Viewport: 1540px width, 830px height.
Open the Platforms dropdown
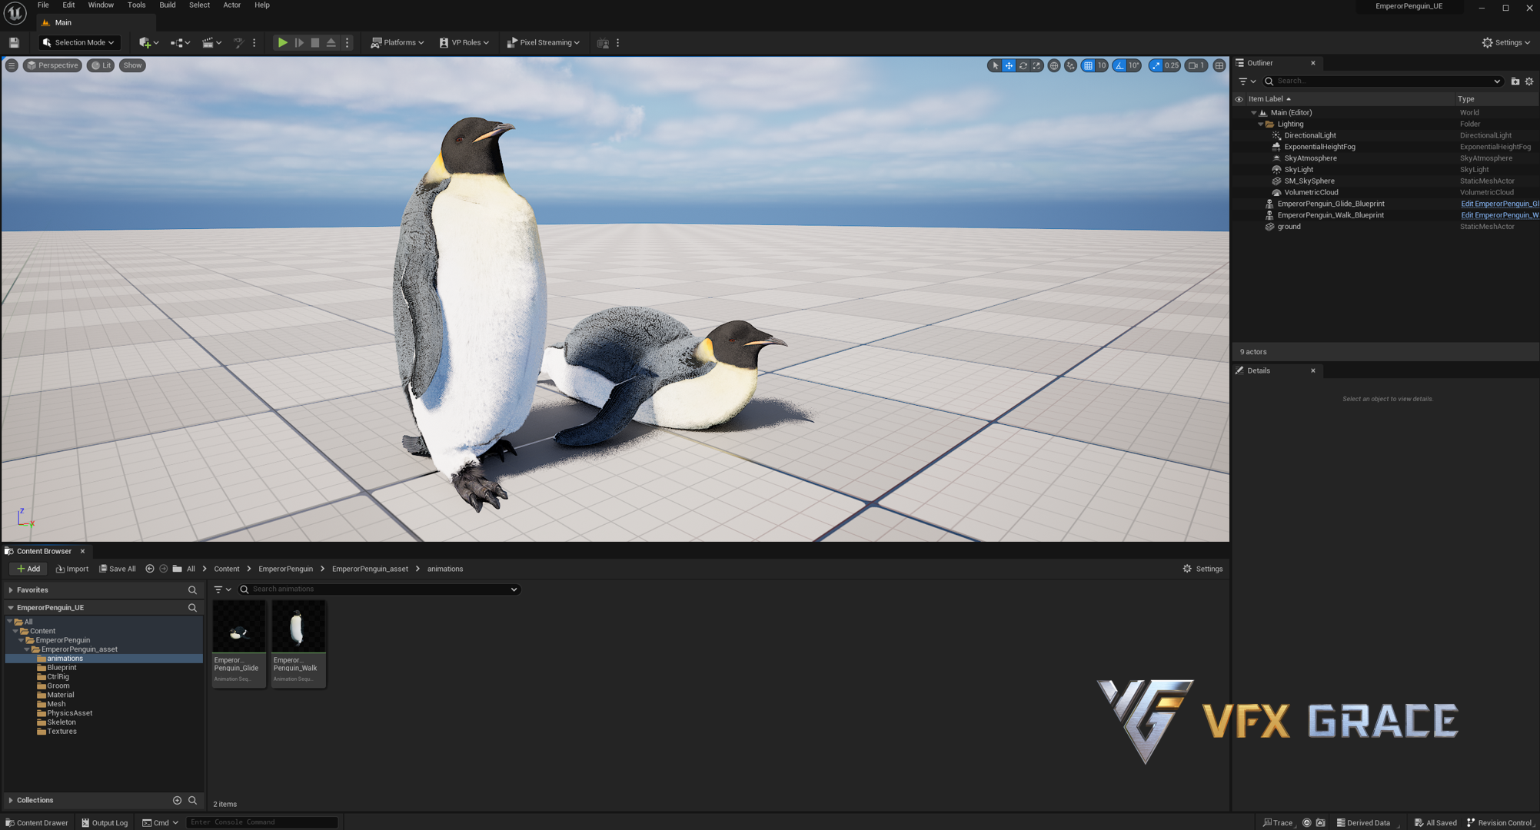[397, 43]
